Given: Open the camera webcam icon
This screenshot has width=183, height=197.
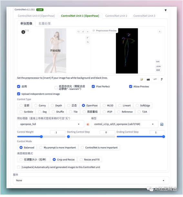Looking at the screenshot, I should pos(148,79).
